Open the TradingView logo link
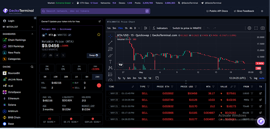 click(121, 65)
